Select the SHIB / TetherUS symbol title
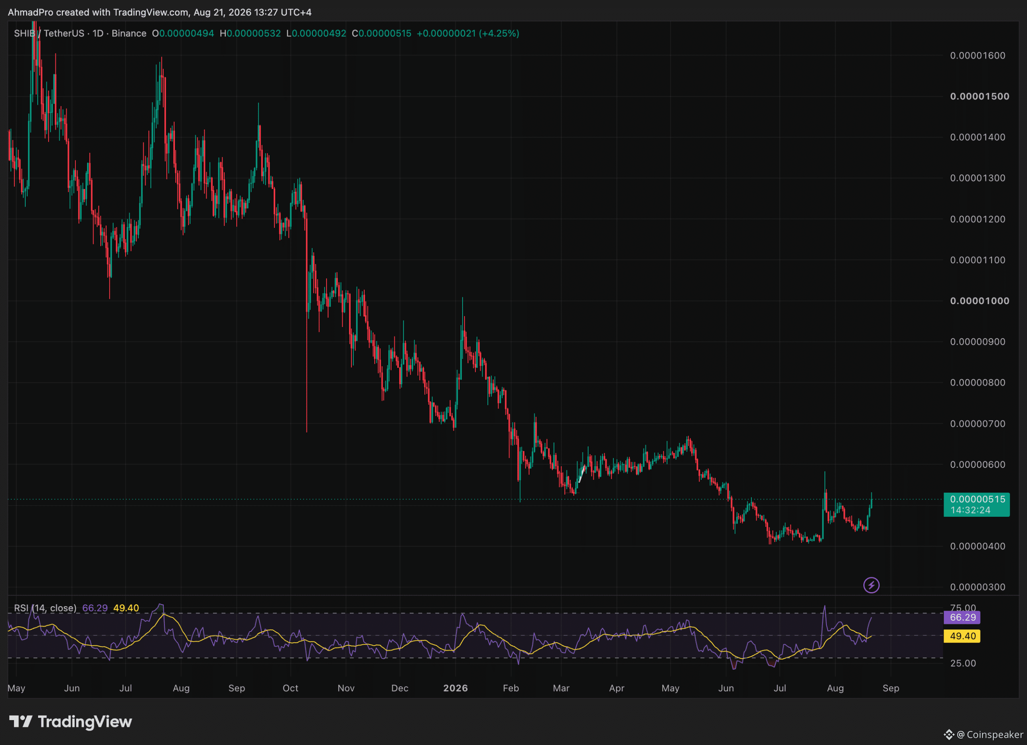Viewport: 1027px width, 745px height. (x=49, y=34)
